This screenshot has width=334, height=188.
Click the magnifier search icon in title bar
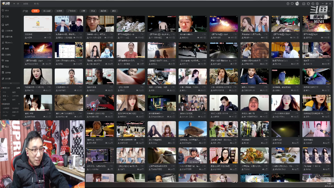[x=38, y=4]
